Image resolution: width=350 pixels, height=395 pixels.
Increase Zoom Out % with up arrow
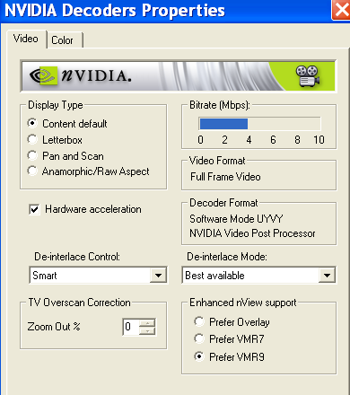tap(147, 323)
